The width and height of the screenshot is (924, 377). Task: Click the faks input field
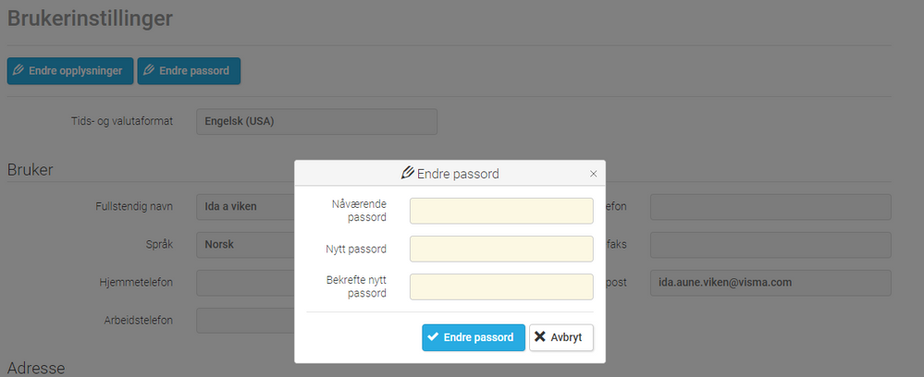[770, 245]
